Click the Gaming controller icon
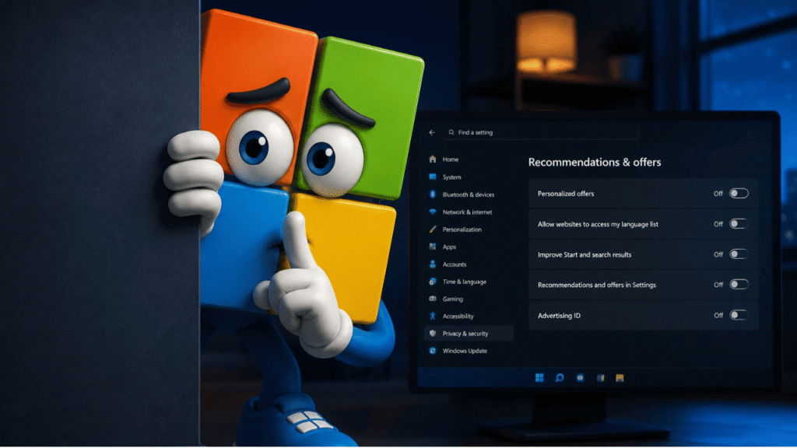The width and height of the screenshot is (797, 448). (x=433, y=299)
